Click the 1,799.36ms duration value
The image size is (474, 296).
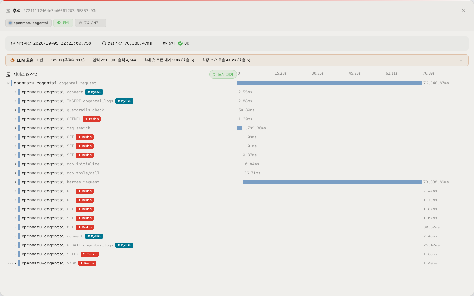click(254, 128)
